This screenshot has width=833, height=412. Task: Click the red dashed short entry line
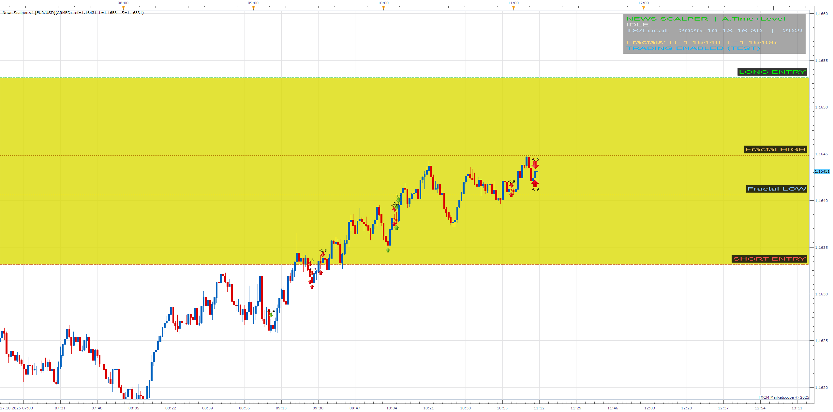[404, 265]
